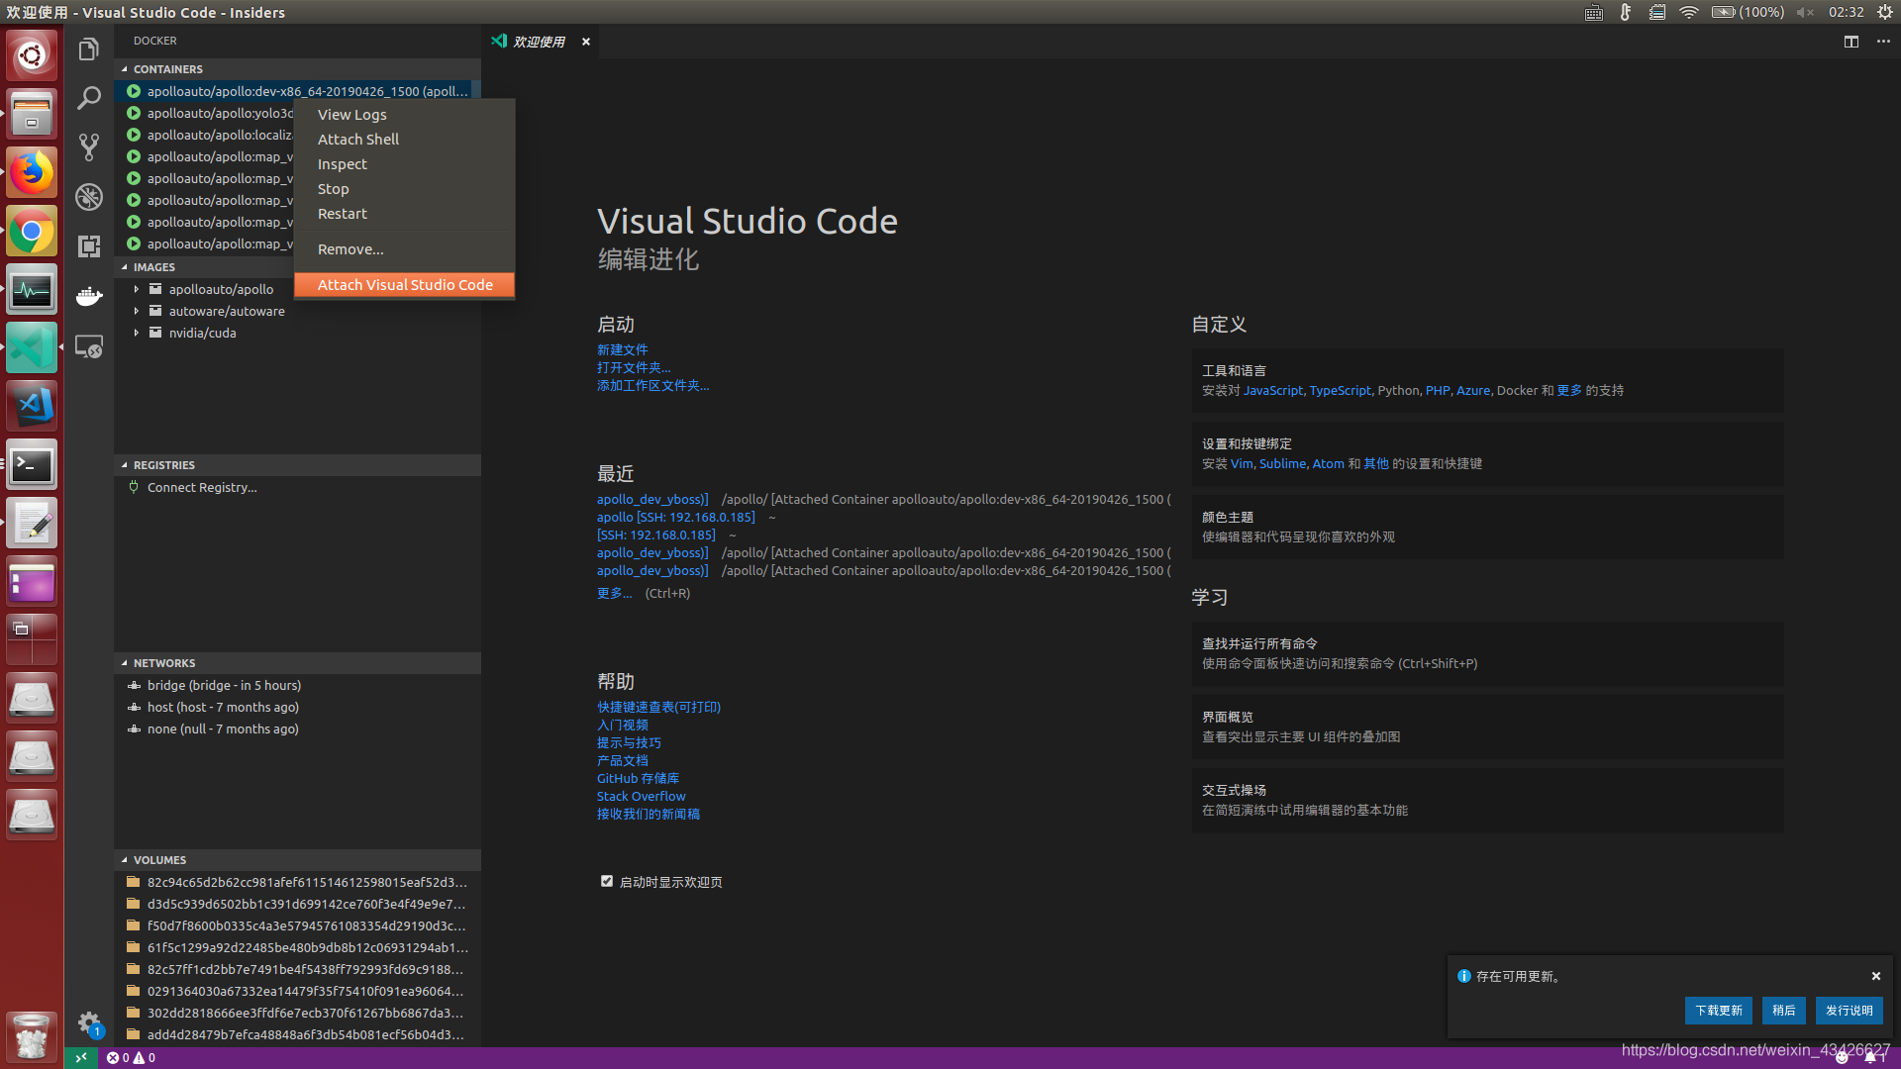This screenshot has width=1901, height=1069.
Task: Open the Source Control view icon
Action: click(x=89, y=146)
